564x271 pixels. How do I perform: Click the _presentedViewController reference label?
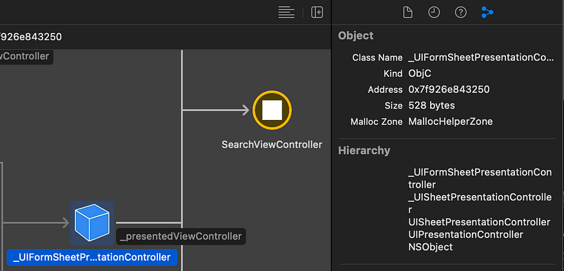(181, 236)
